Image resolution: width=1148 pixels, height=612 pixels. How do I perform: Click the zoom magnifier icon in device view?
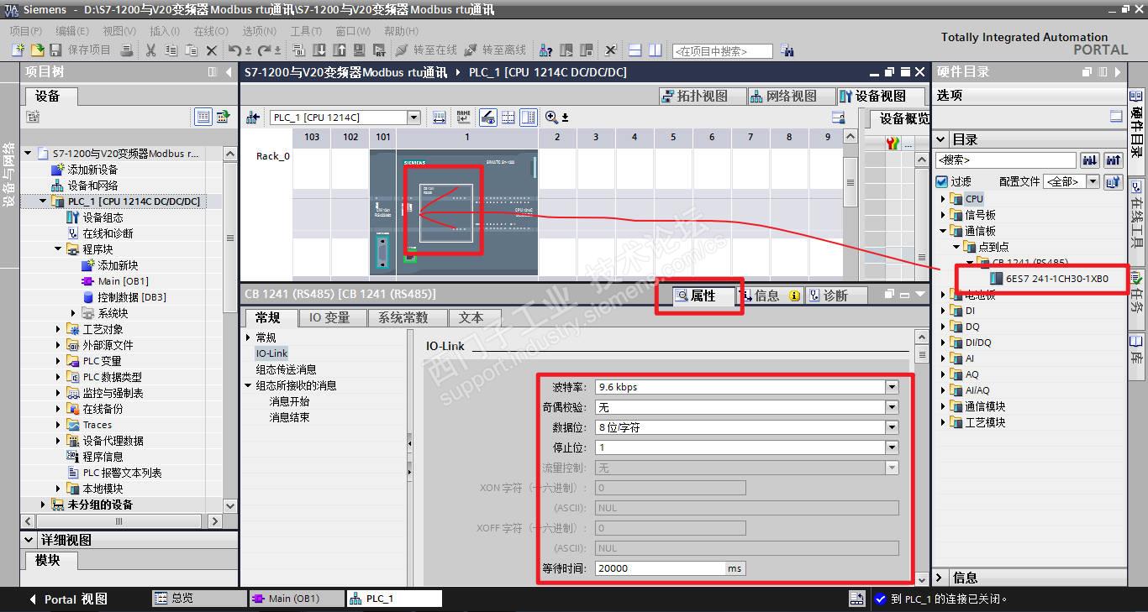click(551, 118)
